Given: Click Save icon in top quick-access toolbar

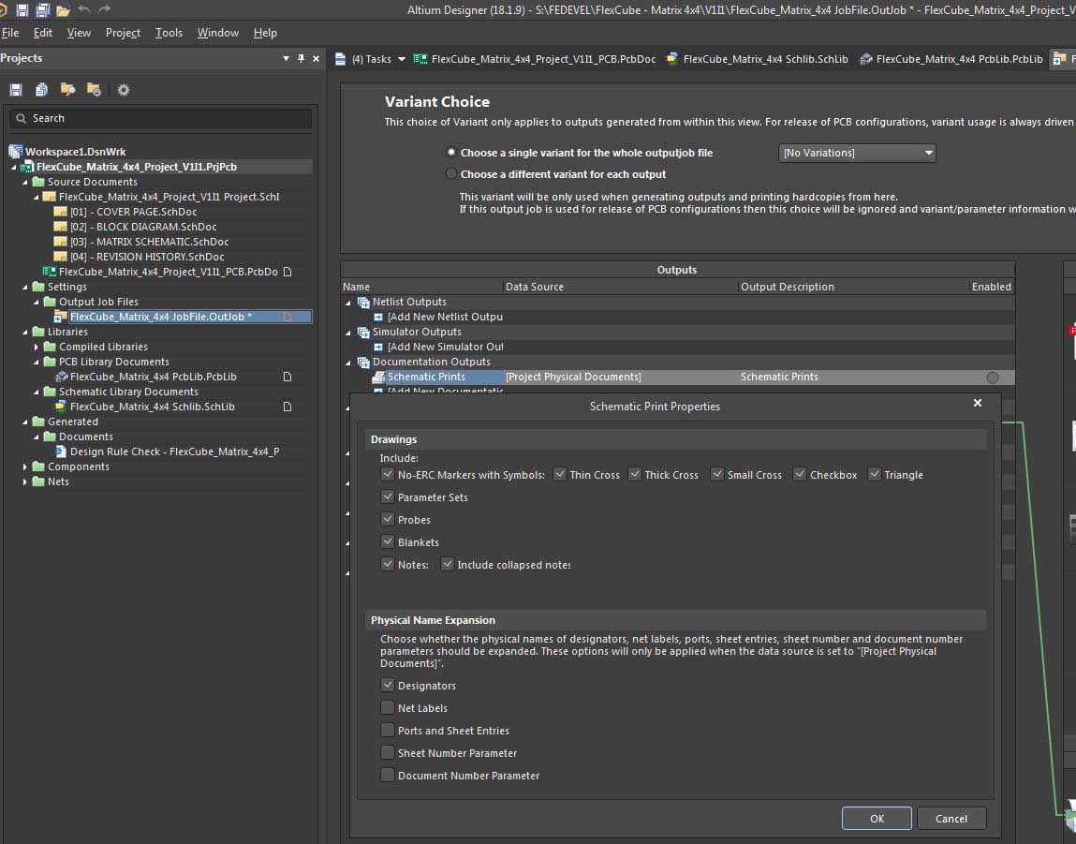Looking at the screenshot, I should [22, 10].
